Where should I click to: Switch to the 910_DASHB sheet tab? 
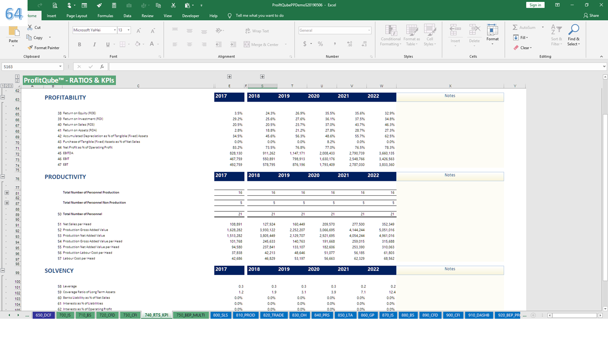pos(478,315)
